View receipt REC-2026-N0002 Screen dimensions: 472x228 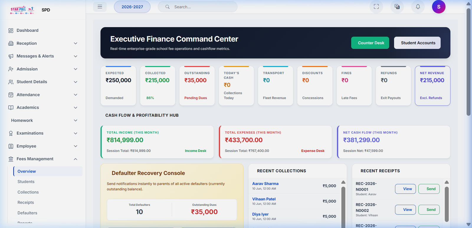[406, 210]
